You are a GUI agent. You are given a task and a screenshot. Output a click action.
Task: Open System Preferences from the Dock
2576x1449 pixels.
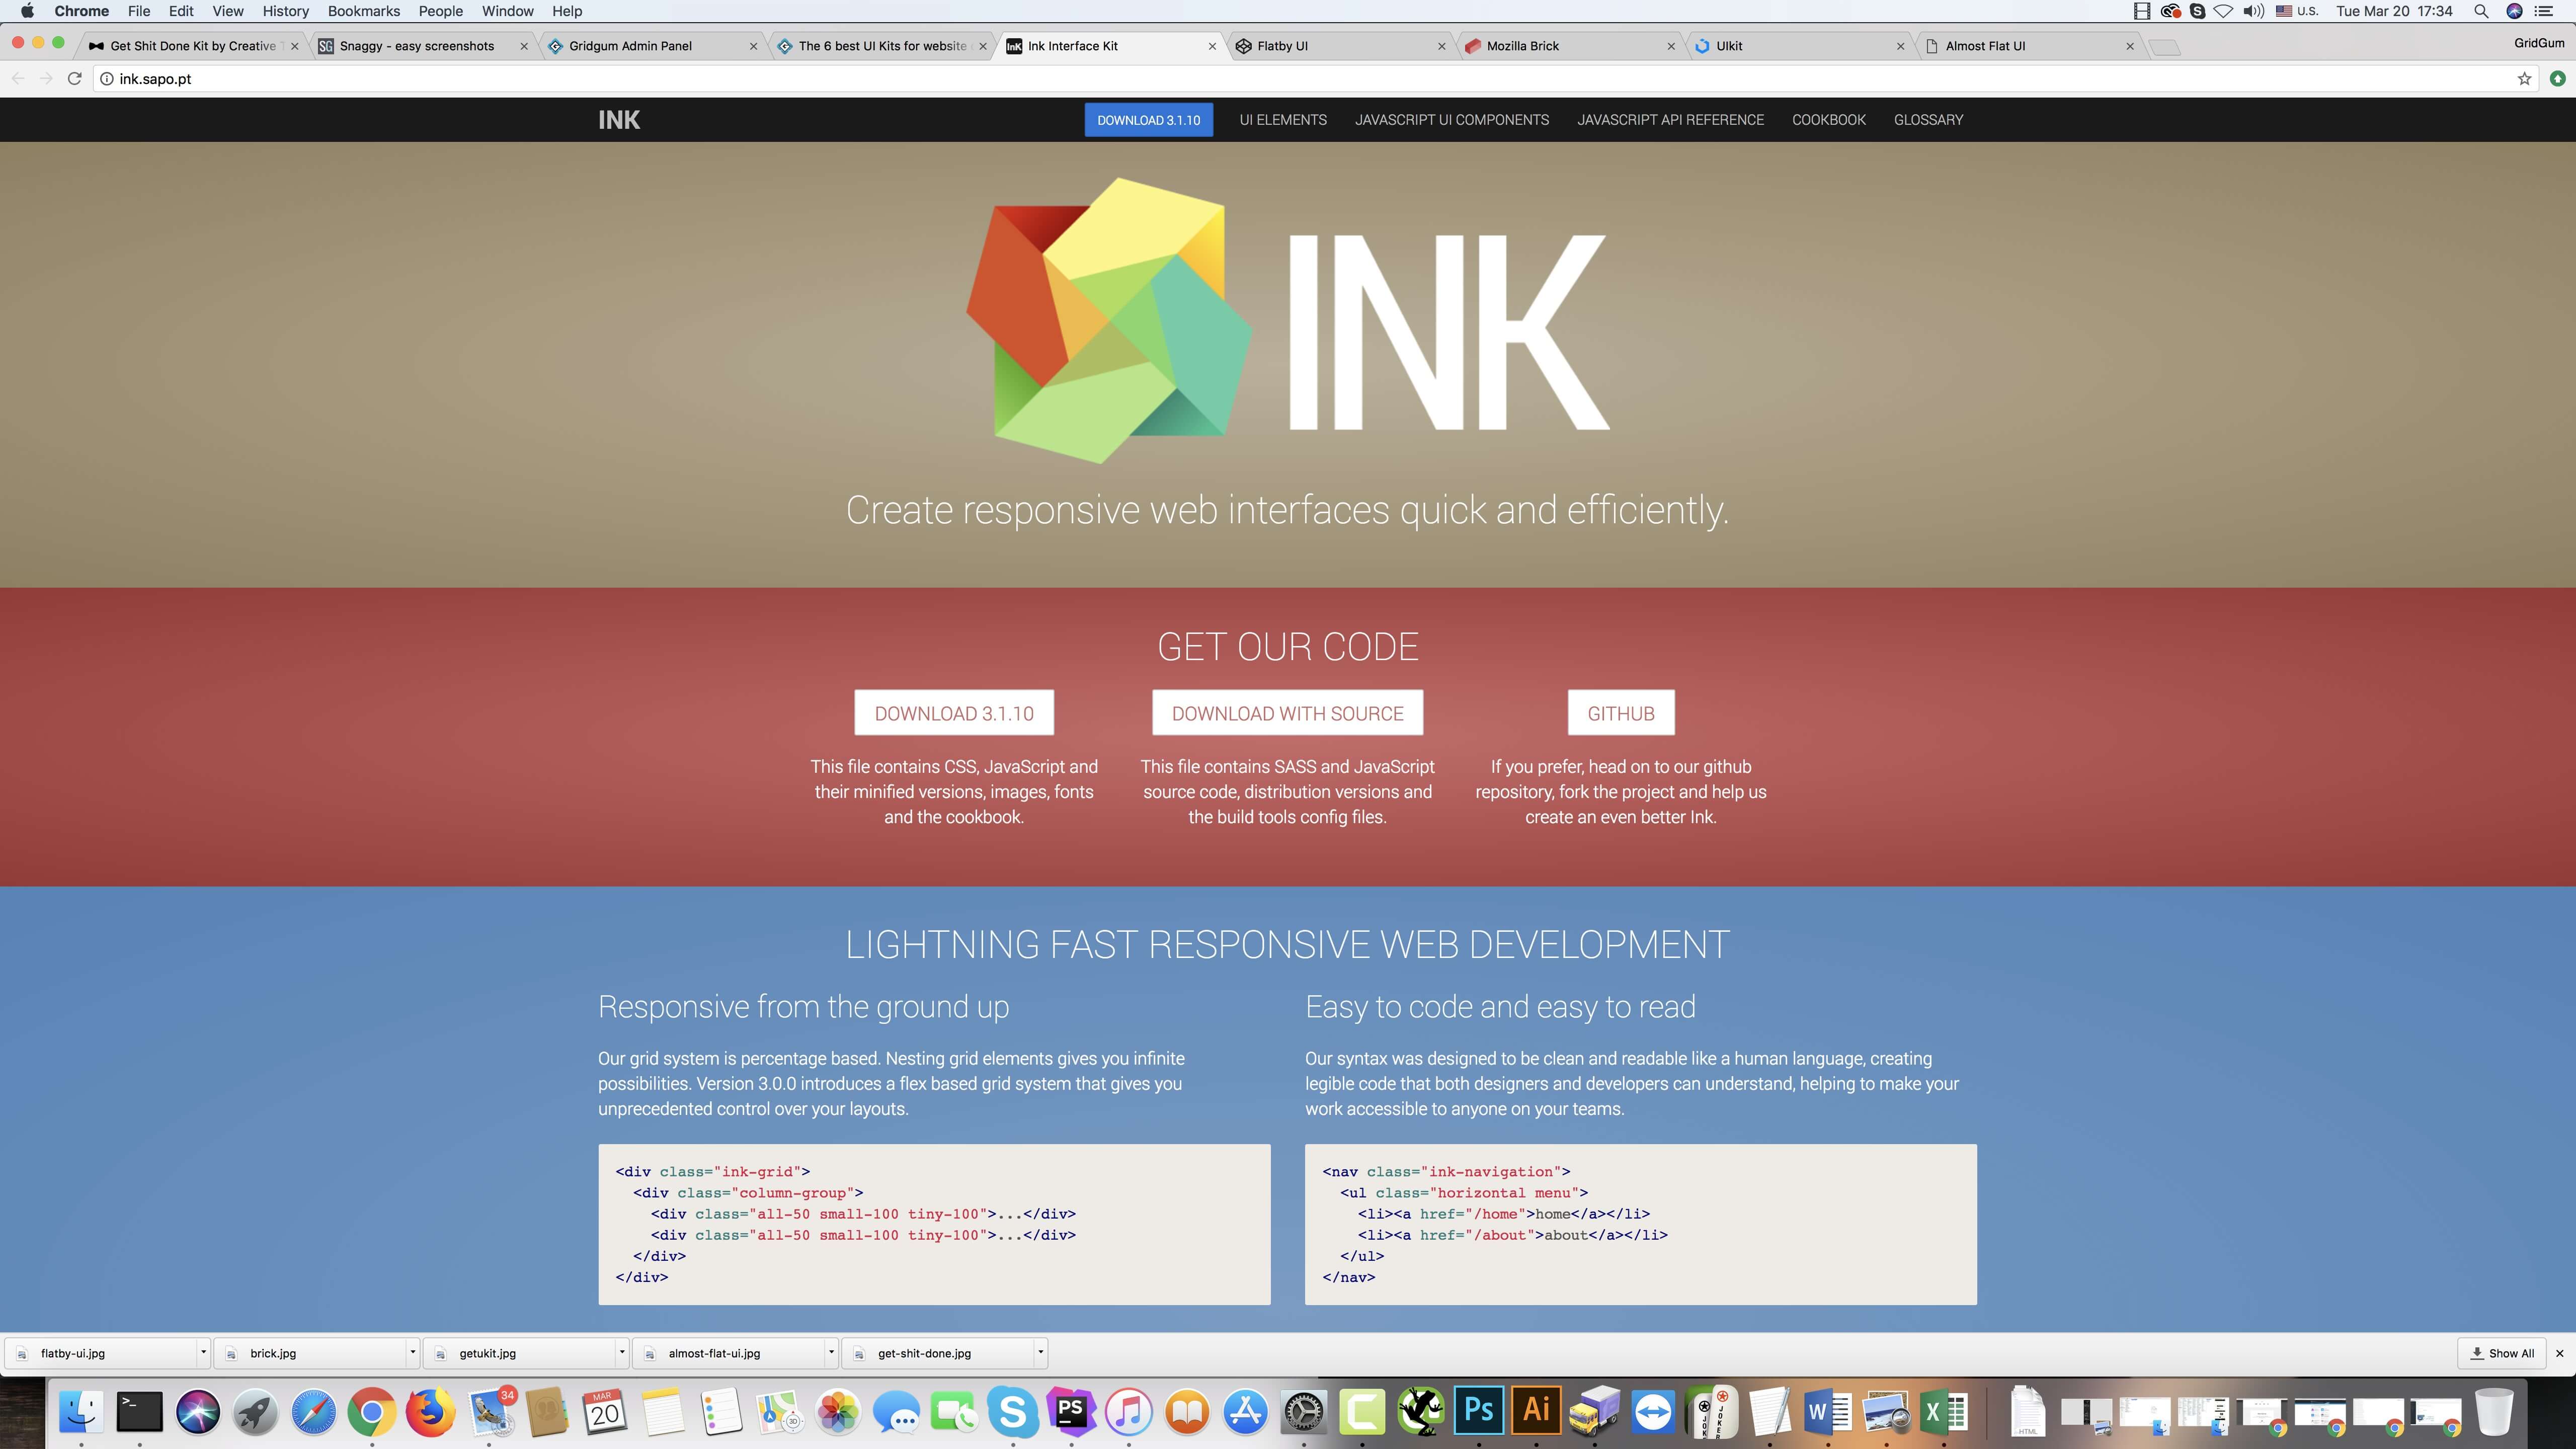tap(1303, 1412)
